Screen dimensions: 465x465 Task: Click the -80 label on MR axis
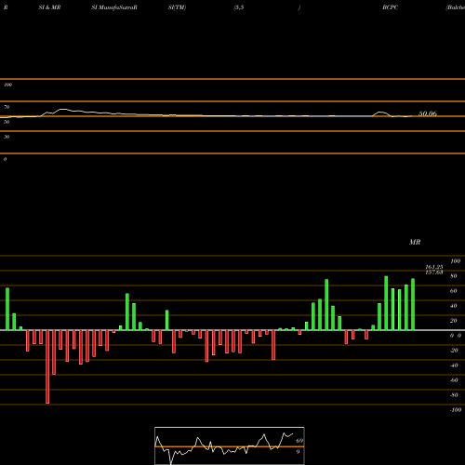click(454, 395)
